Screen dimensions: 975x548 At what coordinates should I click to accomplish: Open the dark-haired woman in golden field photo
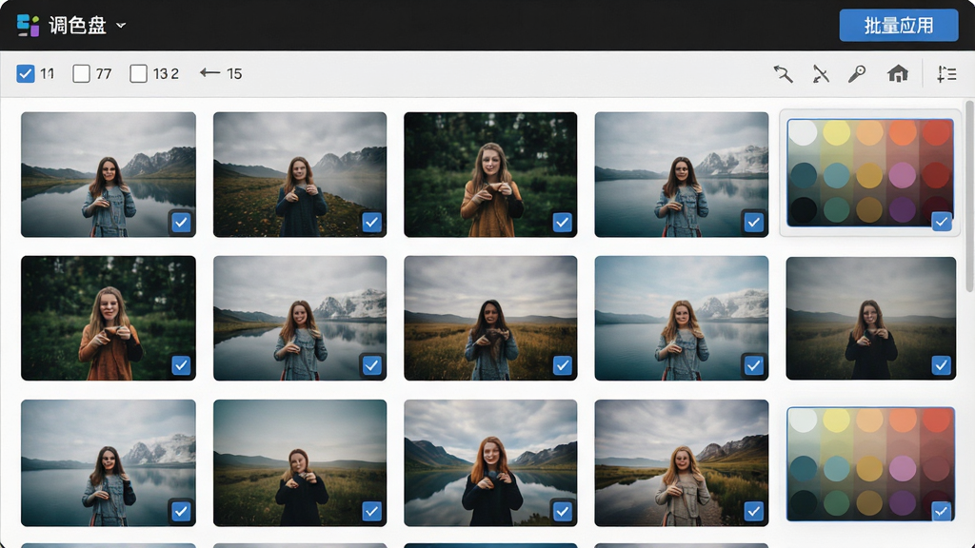click(490, 318)
